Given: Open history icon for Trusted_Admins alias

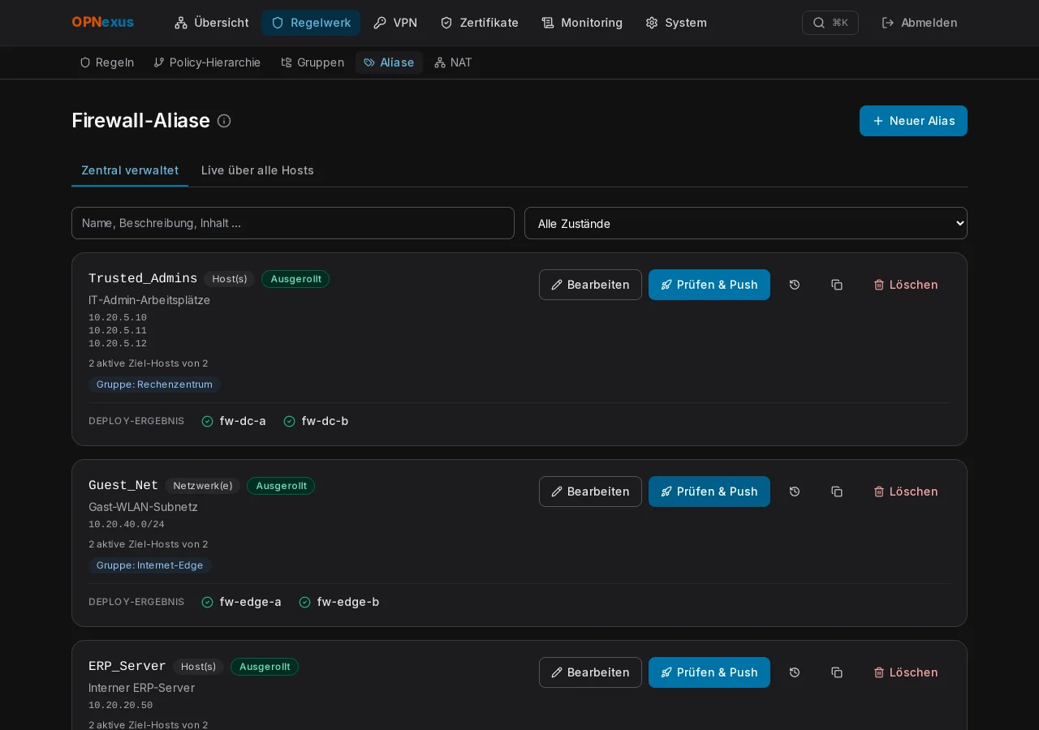Looking at the screenshot, I should (x=795, y=285).
